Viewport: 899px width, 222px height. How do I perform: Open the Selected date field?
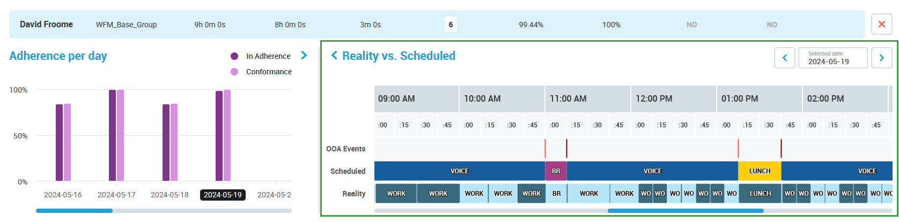832,58
